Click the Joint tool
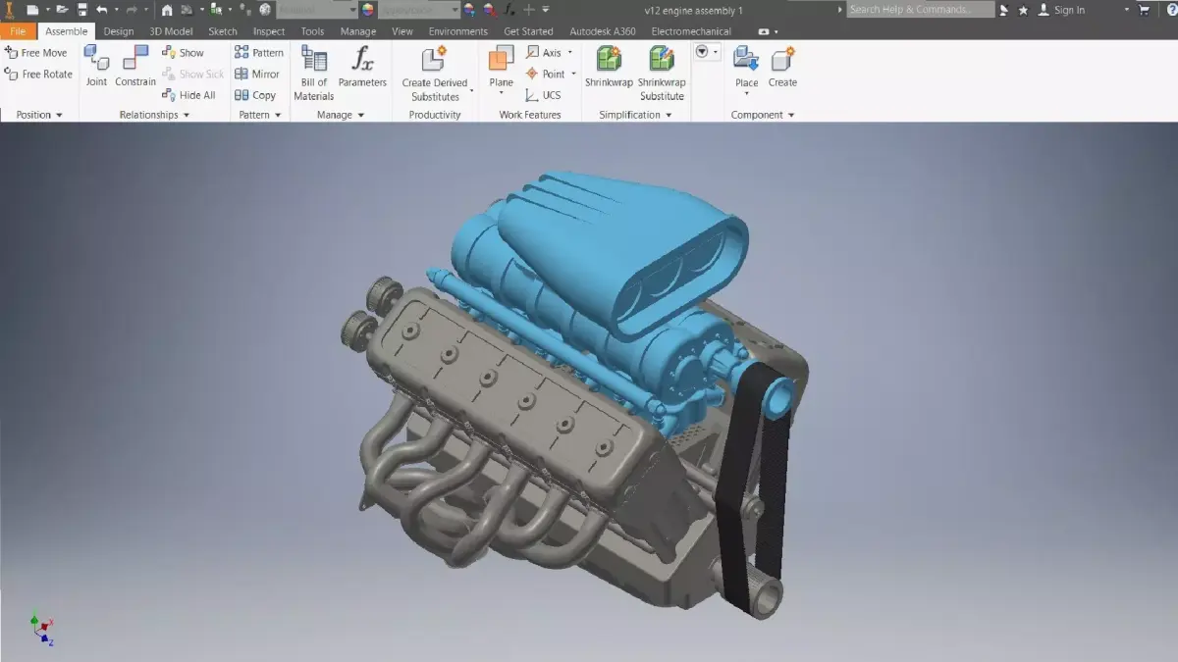 96,66
